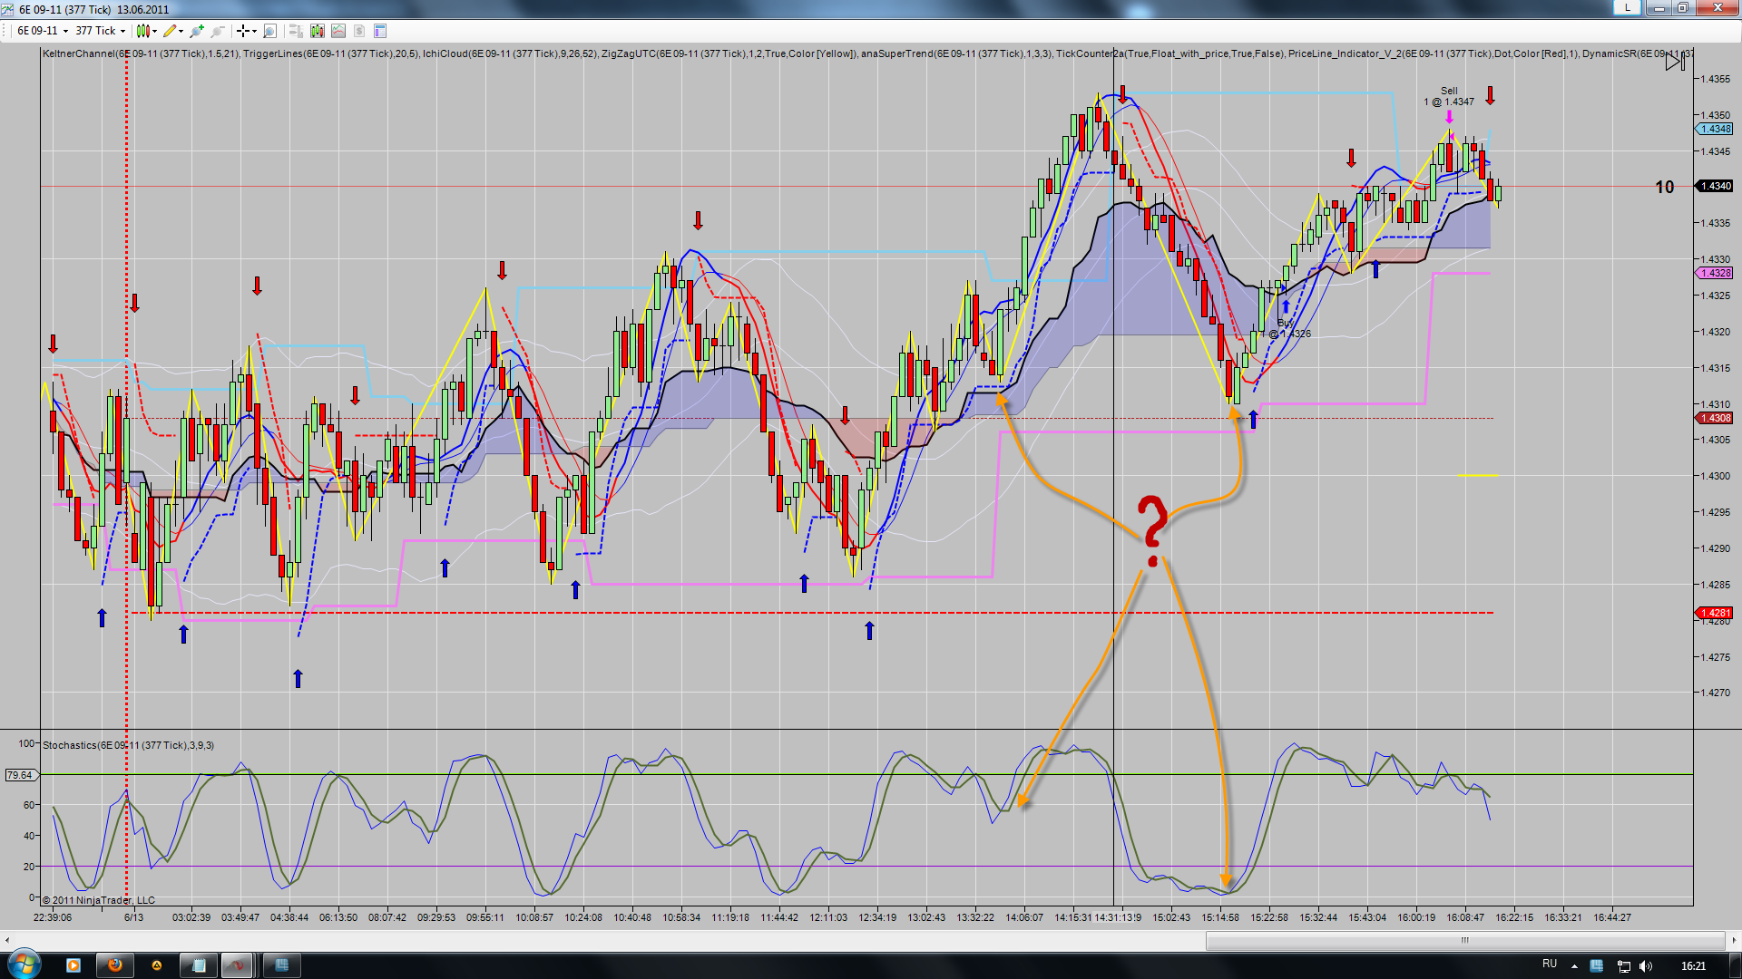The width and height of the screenshot is (1742, 979).
Task: Click the 1.4348 cyan price marker
Action: [1715, 129]
